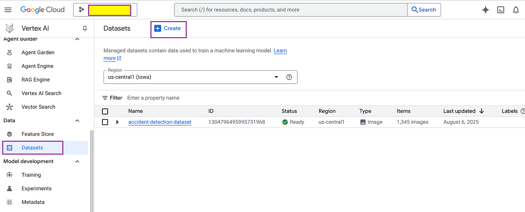Viewport: 525px width, 212px height.
Task: Click the Labels column help icon
Action: point(523,111)
